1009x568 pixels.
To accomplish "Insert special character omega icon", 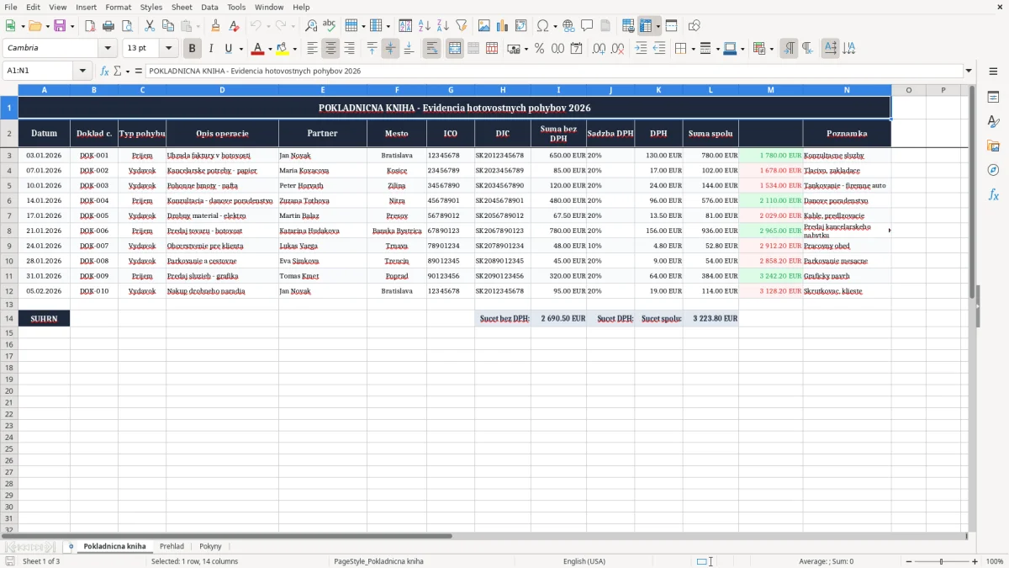I will pos(542,26).
